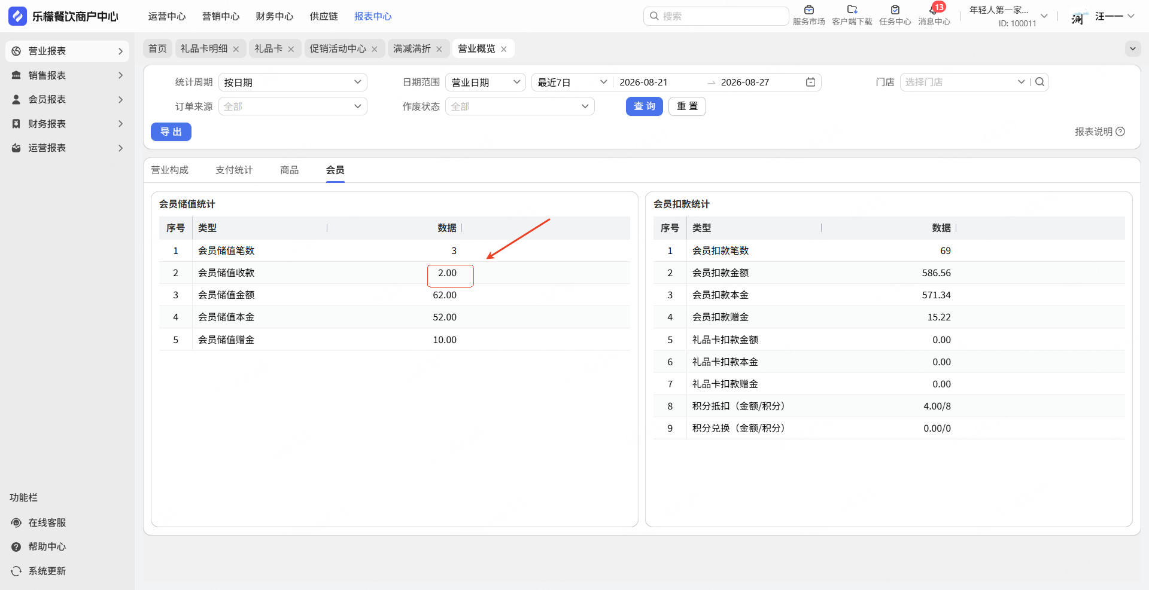
Task: Click end date 2026-08-27 field
Action: [x=745, y=82]
